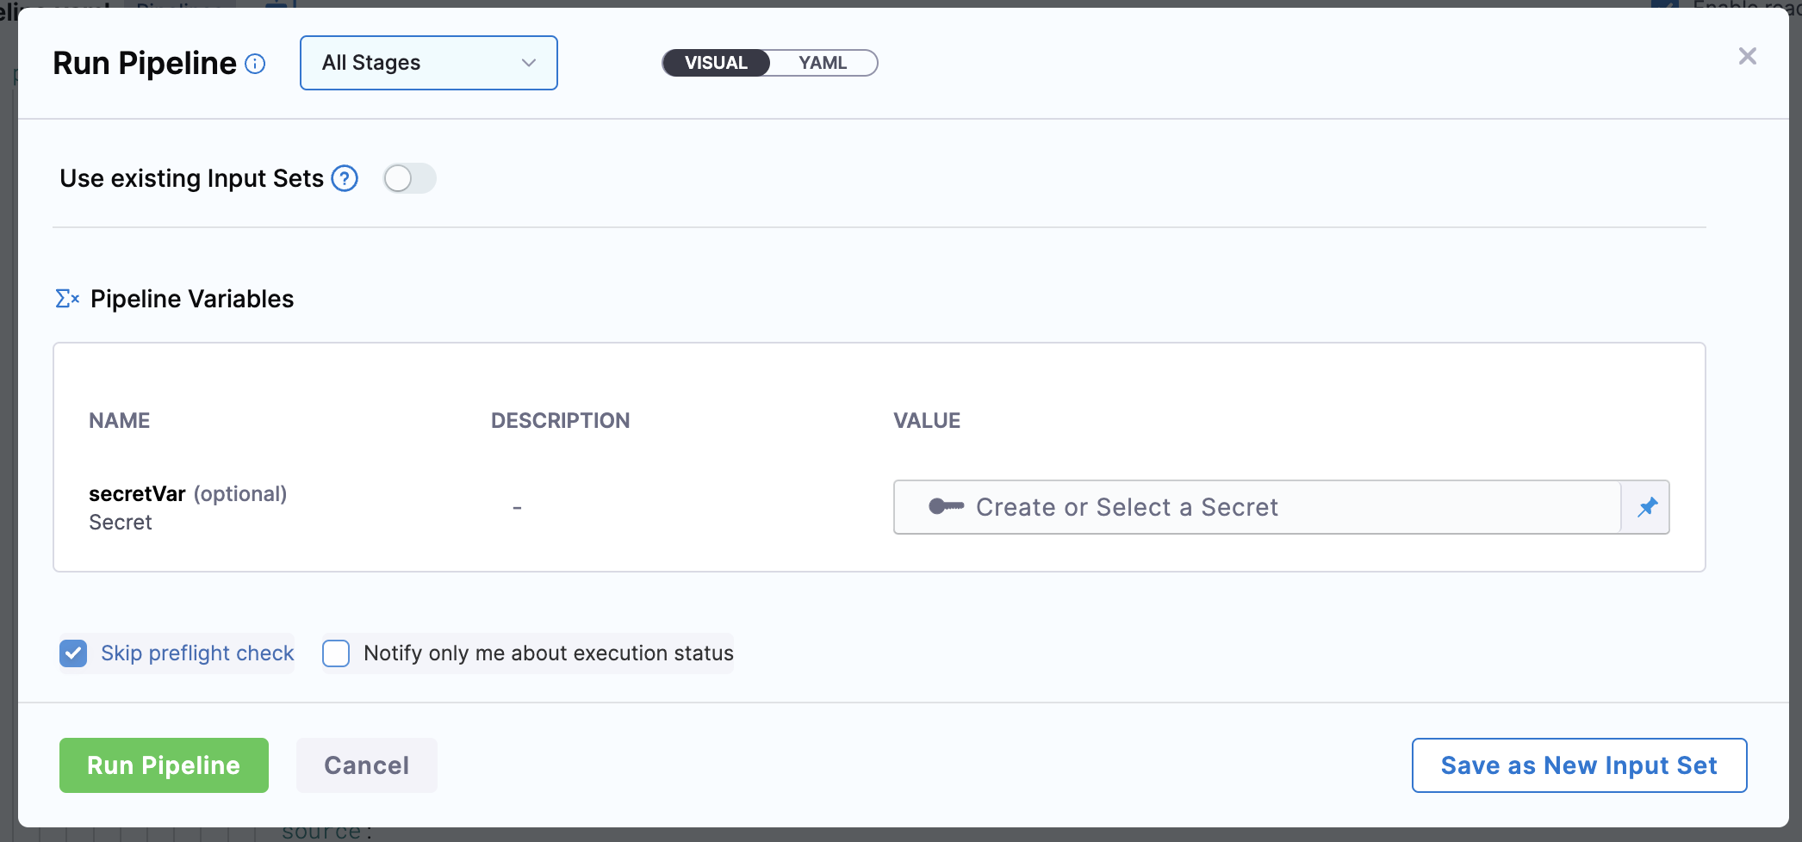Open the All Stages dropdown
The height and width of the screenshot is (842, 1802).
click(x=428, y=63)
